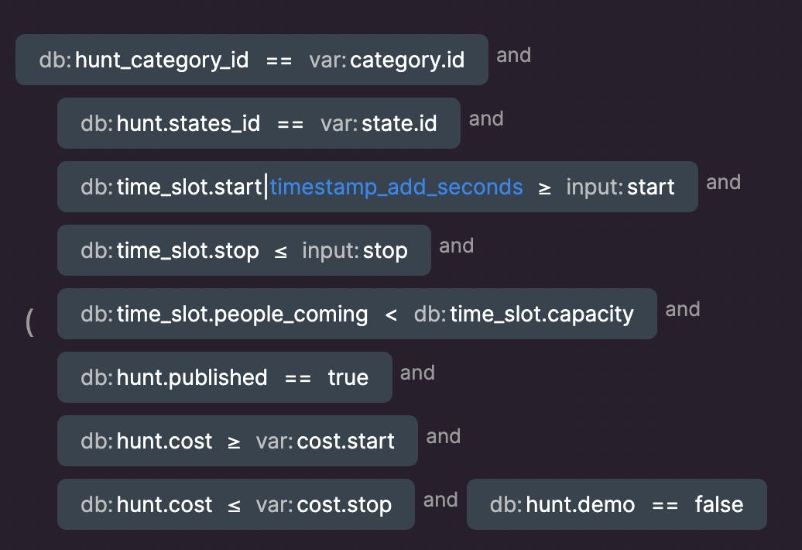Select the input: start value
This screenshot has height=550, width=802.
[620, 187]
